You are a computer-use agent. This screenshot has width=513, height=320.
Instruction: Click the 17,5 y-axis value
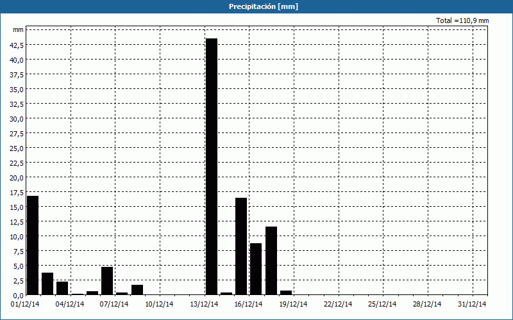point(17,193)
